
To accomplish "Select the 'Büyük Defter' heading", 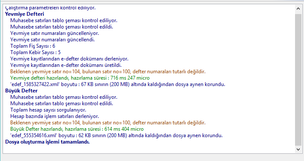I will coord(21,91).
